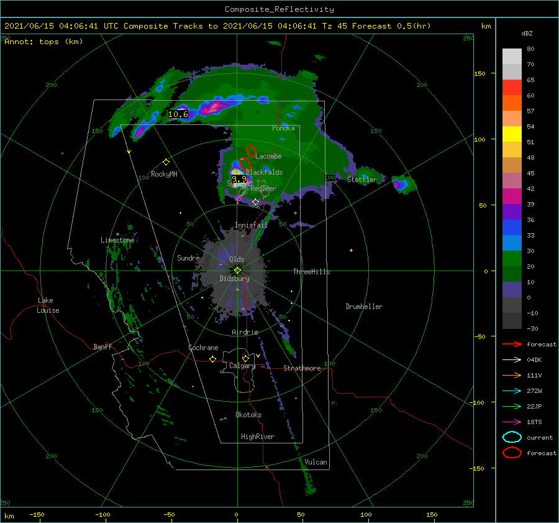Click the storm top label 10.6
This screenshot has height=523, width=559.
(178, 114)
